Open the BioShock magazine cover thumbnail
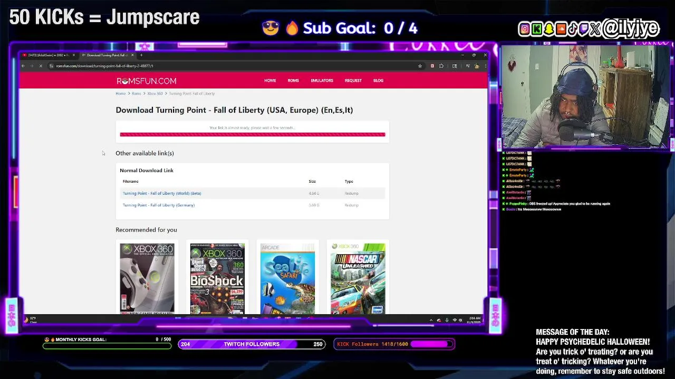675x379 pixels. (x=217, y=279)
